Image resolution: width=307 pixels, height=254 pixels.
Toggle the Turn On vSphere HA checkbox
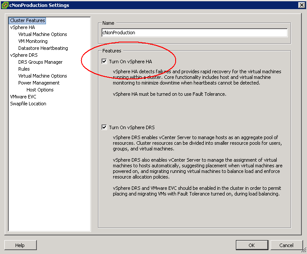pyautogui.click(x=104, y=62)
